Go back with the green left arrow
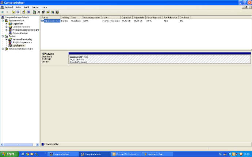 click(3, 12)
